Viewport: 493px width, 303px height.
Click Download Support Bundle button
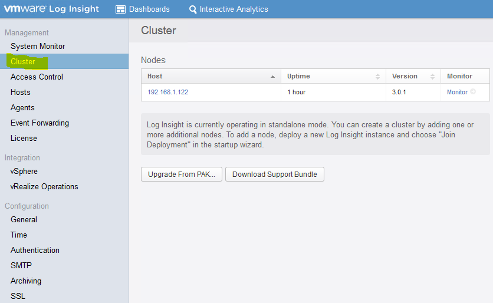pos(274,174)
